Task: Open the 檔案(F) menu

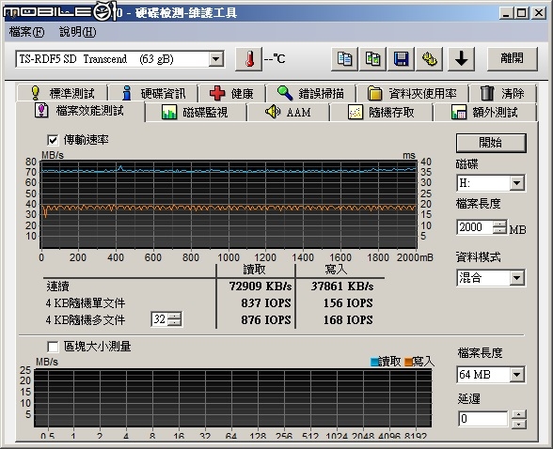Action: (26, 32)
